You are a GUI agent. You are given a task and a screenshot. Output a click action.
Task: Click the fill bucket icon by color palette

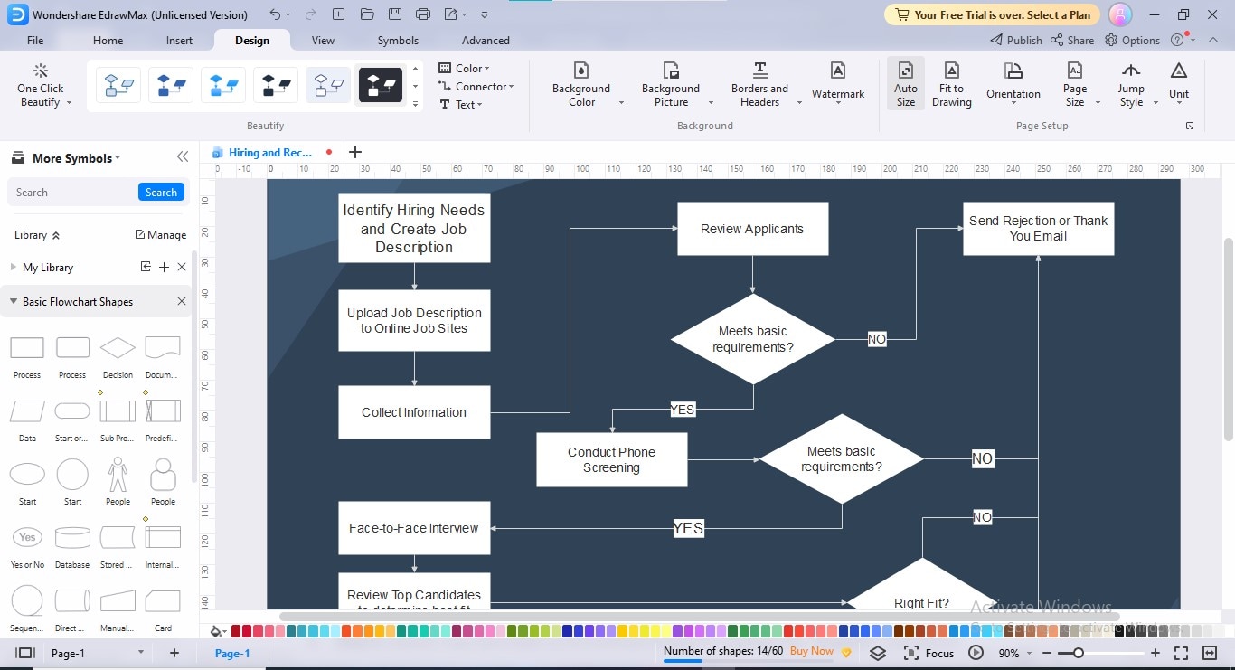coord(215,631)
